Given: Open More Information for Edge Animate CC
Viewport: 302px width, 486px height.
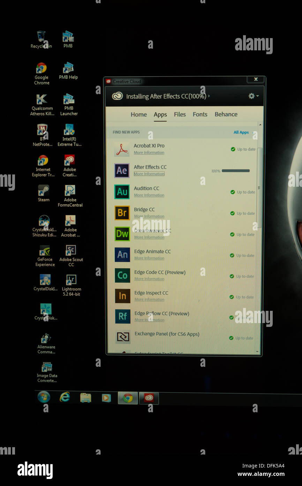Looking at the screenshot, I should 149,258.
